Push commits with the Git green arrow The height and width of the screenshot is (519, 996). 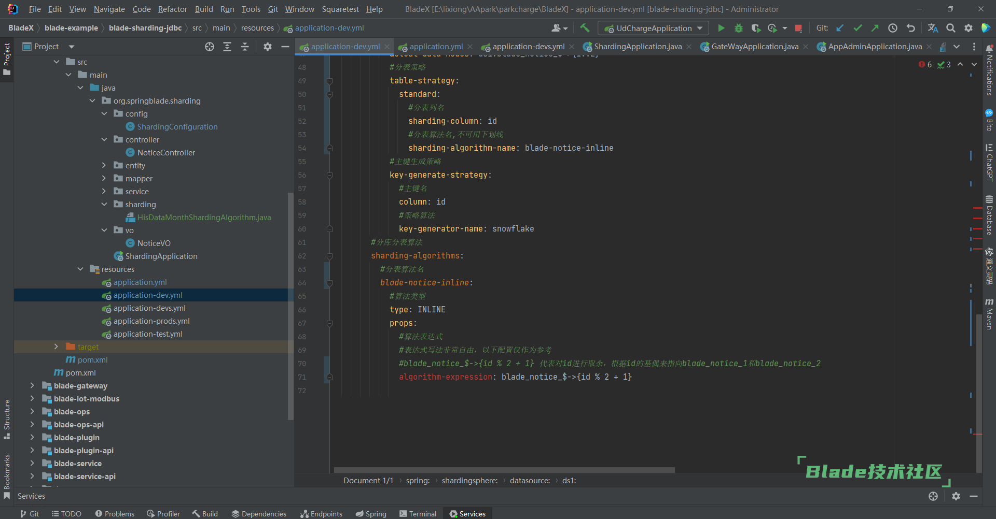coord(875,28)
